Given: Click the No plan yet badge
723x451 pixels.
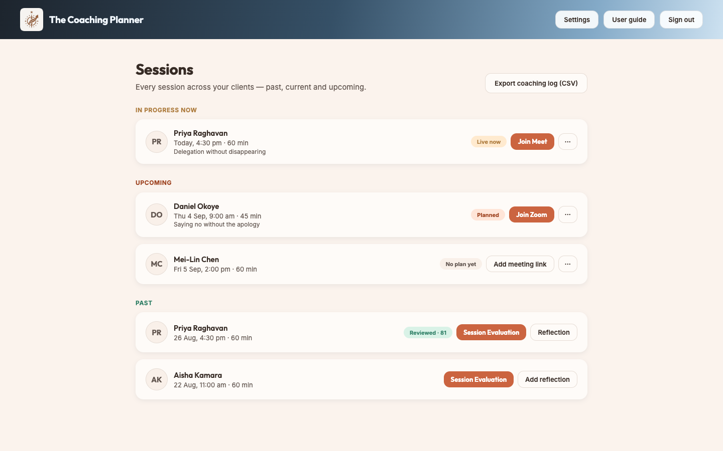Looking at the screenshot, I should point(461,264).
